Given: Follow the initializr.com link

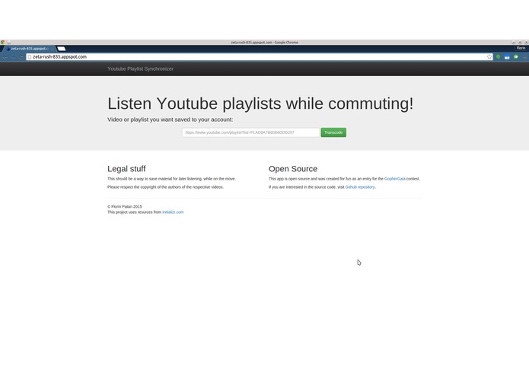Looking at the screenshot, I should [x=173, y=212].
